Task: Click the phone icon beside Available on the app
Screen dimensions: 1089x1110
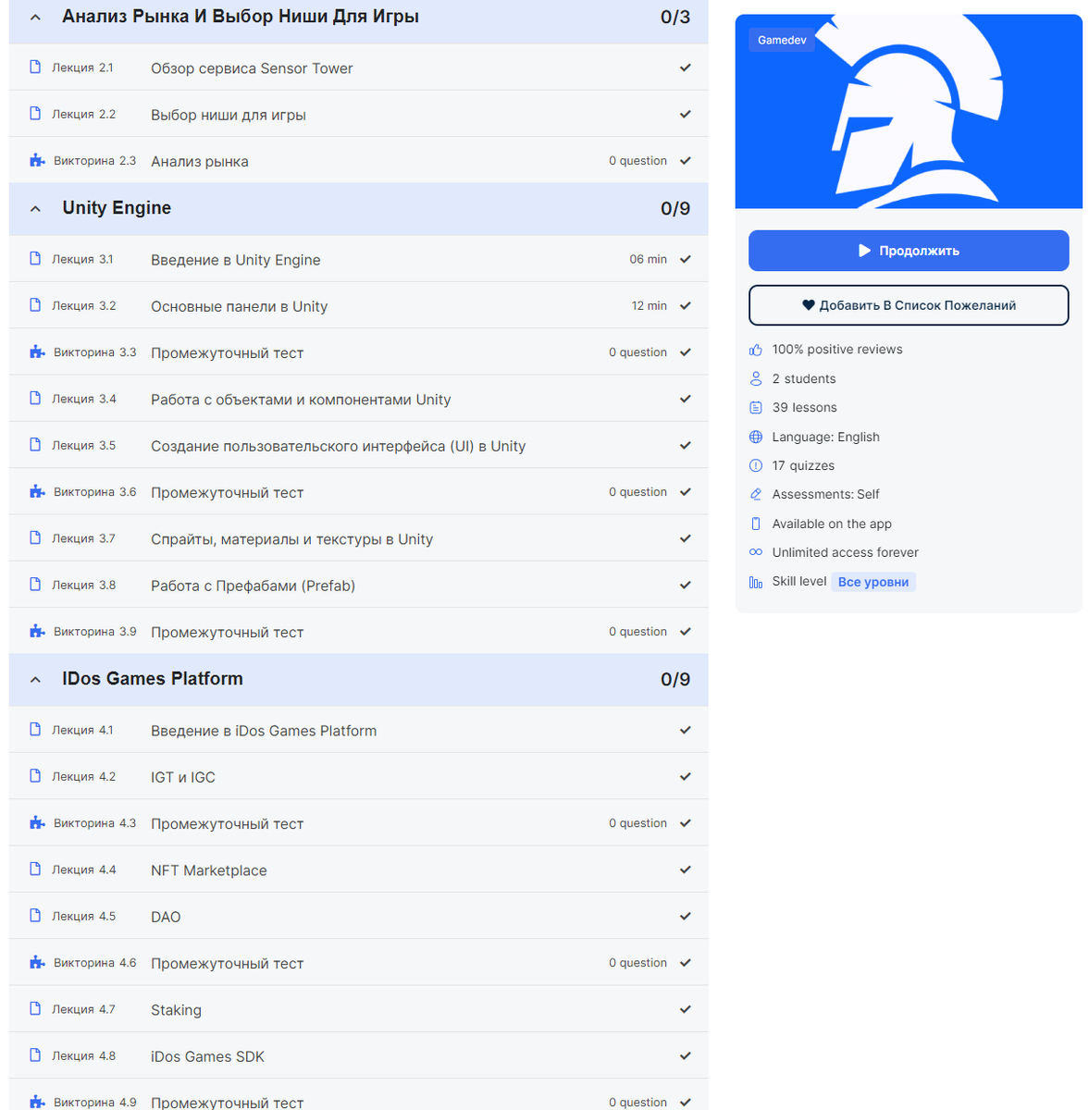Action: point(756,524)
